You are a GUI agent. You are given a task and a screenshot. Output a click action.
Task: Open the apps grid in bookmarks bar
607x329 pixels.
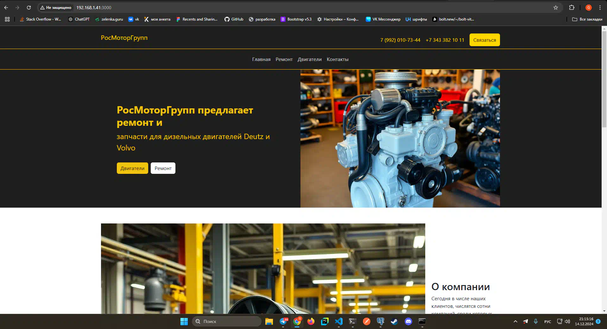[x=7, y=19]
